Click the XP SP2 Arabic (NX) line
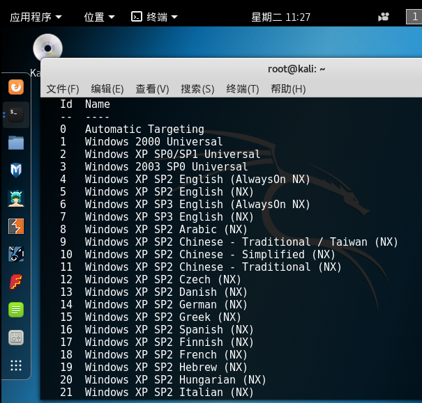 click(x=166, y=229)
